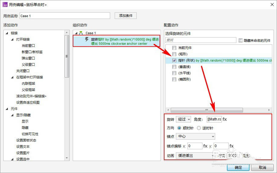Viewport: 277px width, 173px height.
Task: Collapse the 在框架中打开链接 group
Action: pos(12,77)
